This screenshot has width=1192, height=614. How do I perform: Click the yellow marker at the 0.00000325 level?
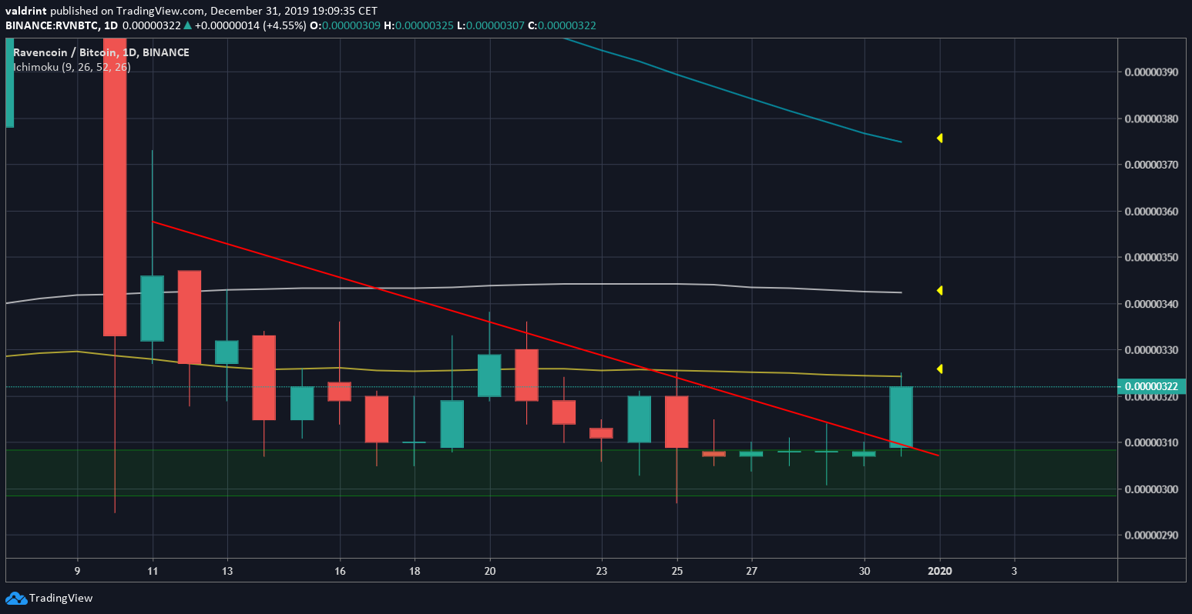[940, 369]
